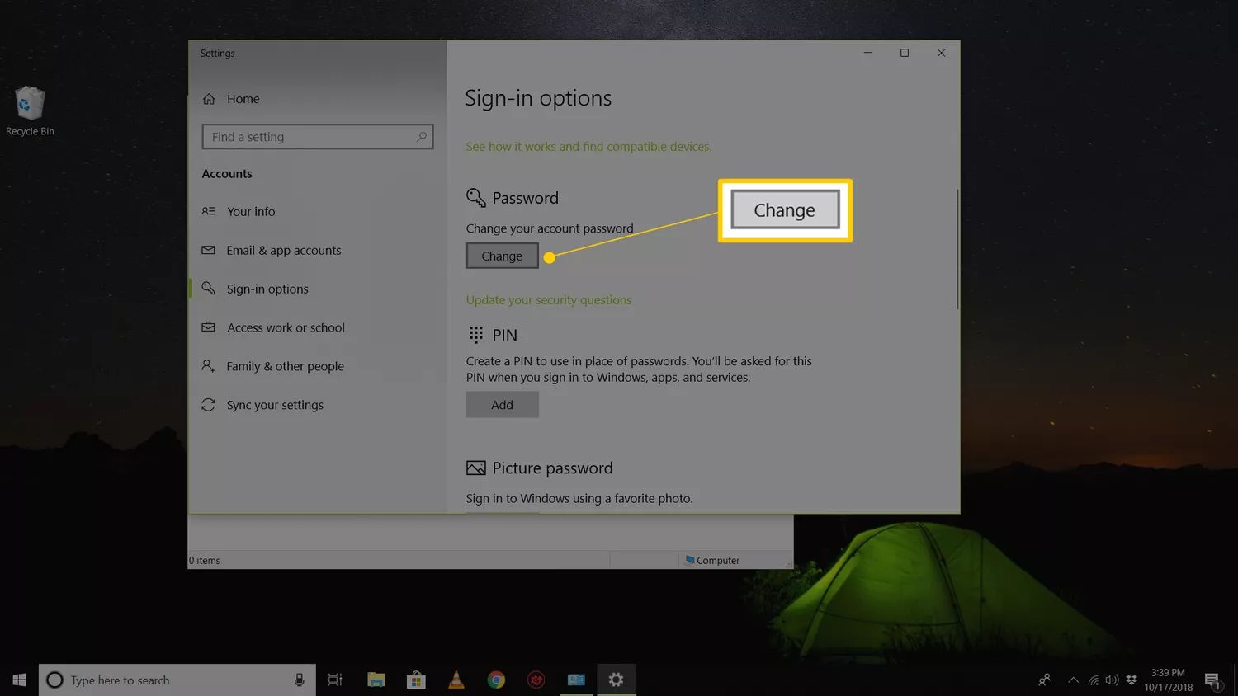The width and height of the screenshot is (1238, 696).
Task: Select Sign-in options in sidebar
Action: click(x=267, y=289)
